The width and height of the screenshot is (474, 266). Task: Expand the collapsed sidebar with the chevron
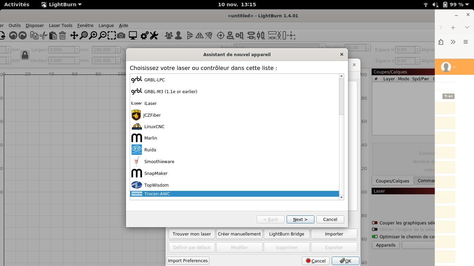(x=453, y=42)
